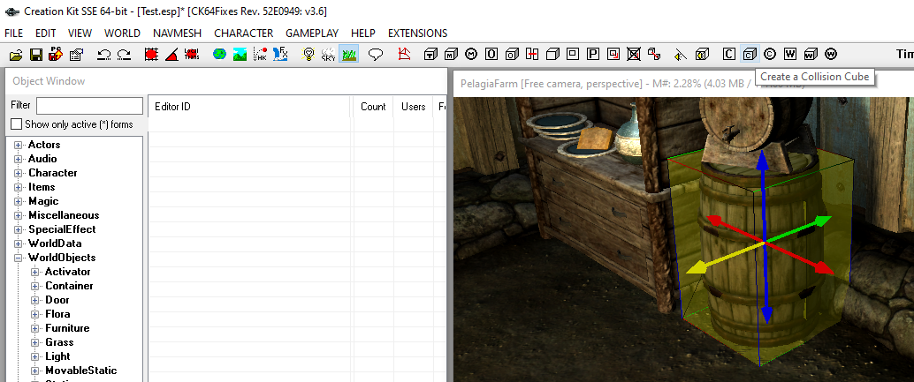Save the plugin with the floppy disk icon
Viewport: 914px width, 382px height.
tap(36, 55)
